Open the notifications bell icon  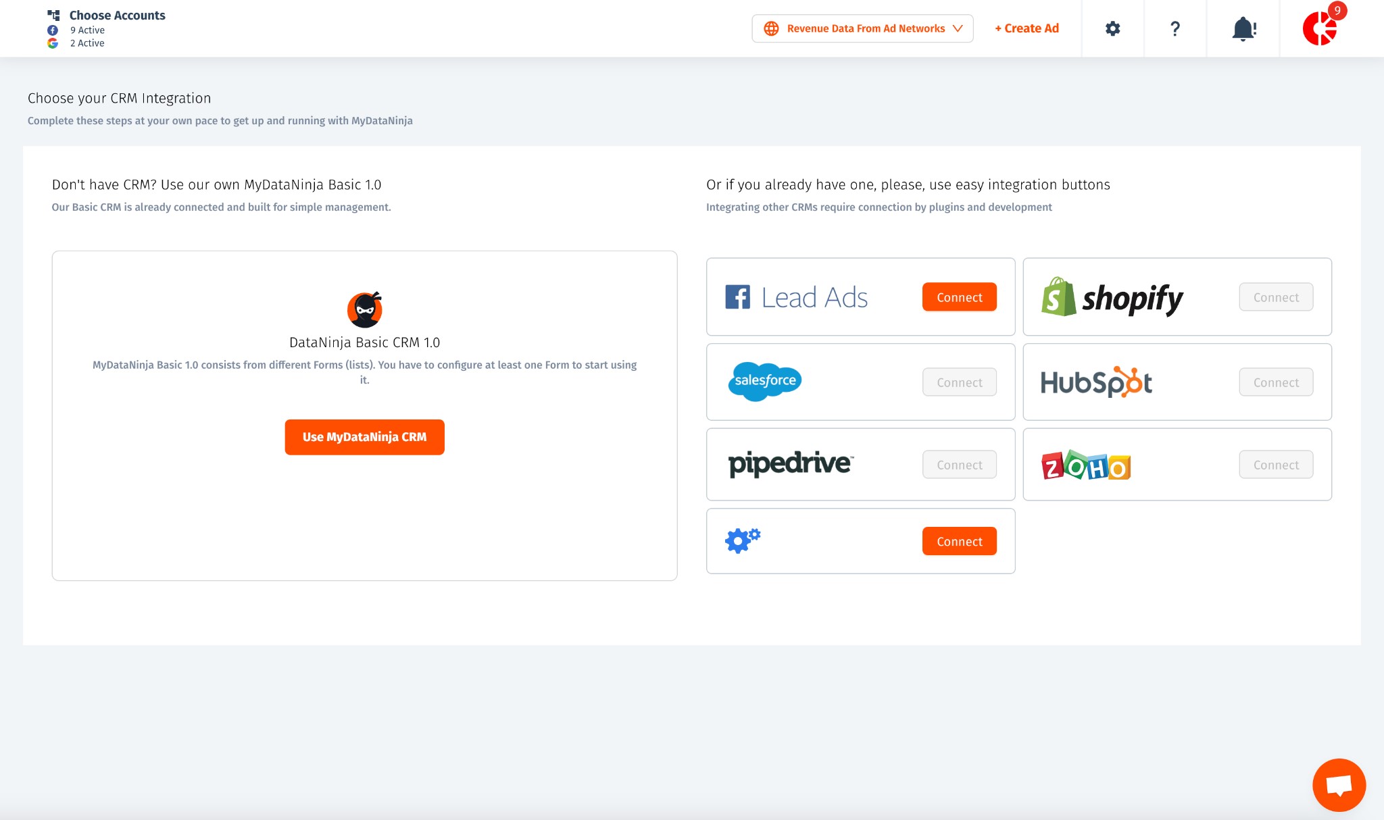click(1243, 28)
